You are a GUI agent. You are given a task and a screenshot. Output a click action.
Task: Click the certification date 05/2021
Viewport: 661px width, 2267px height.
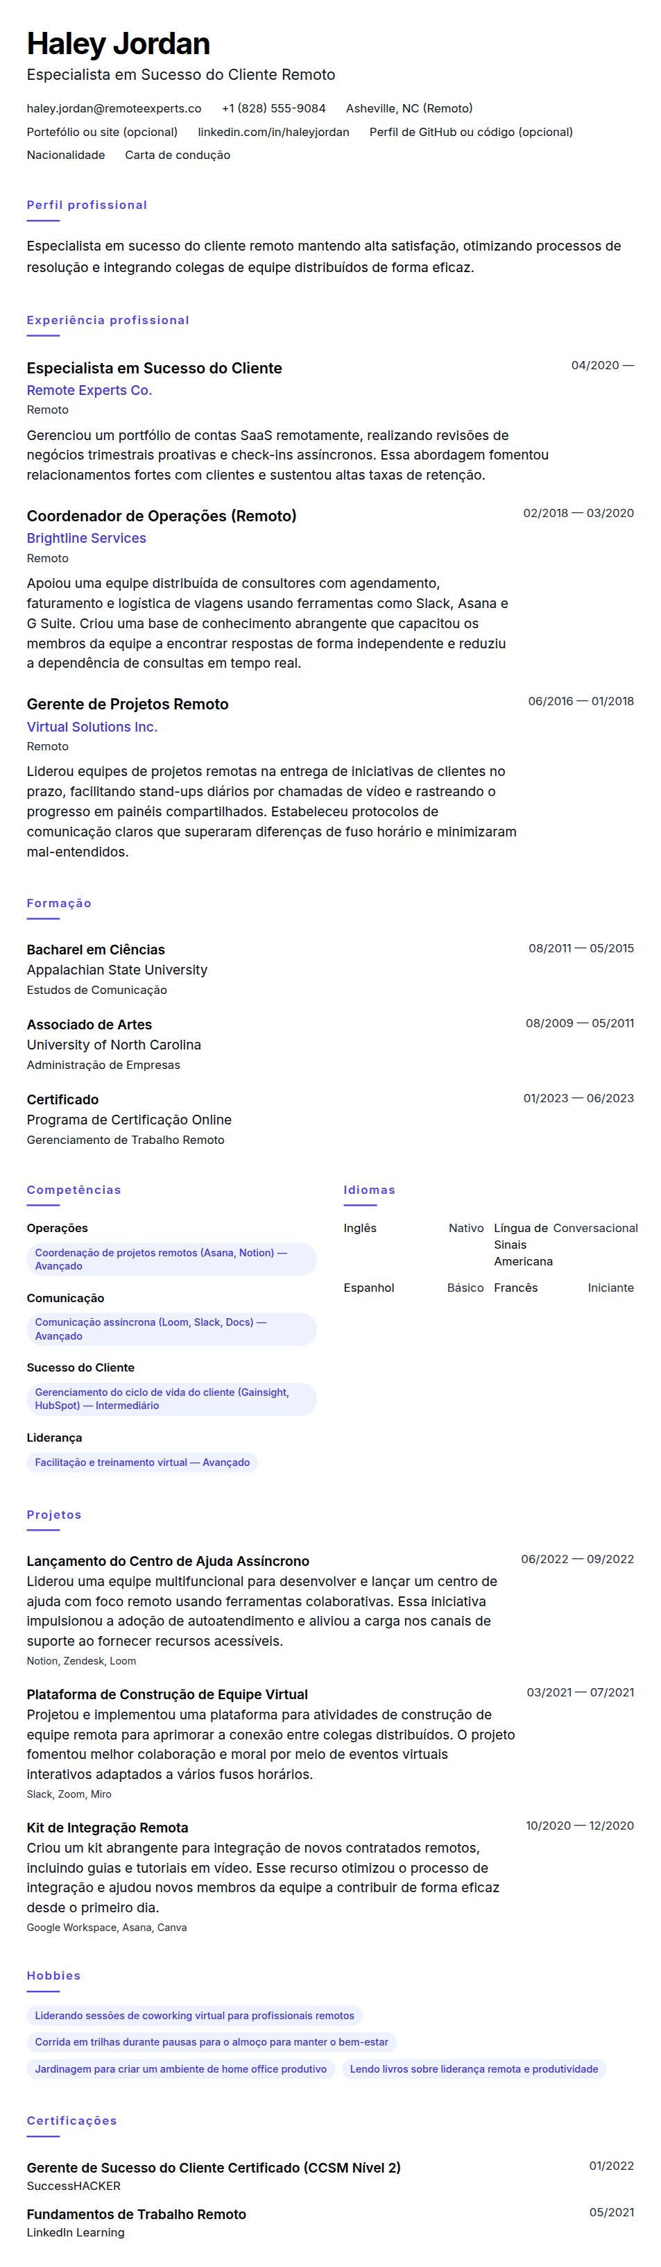(611, 2212)
